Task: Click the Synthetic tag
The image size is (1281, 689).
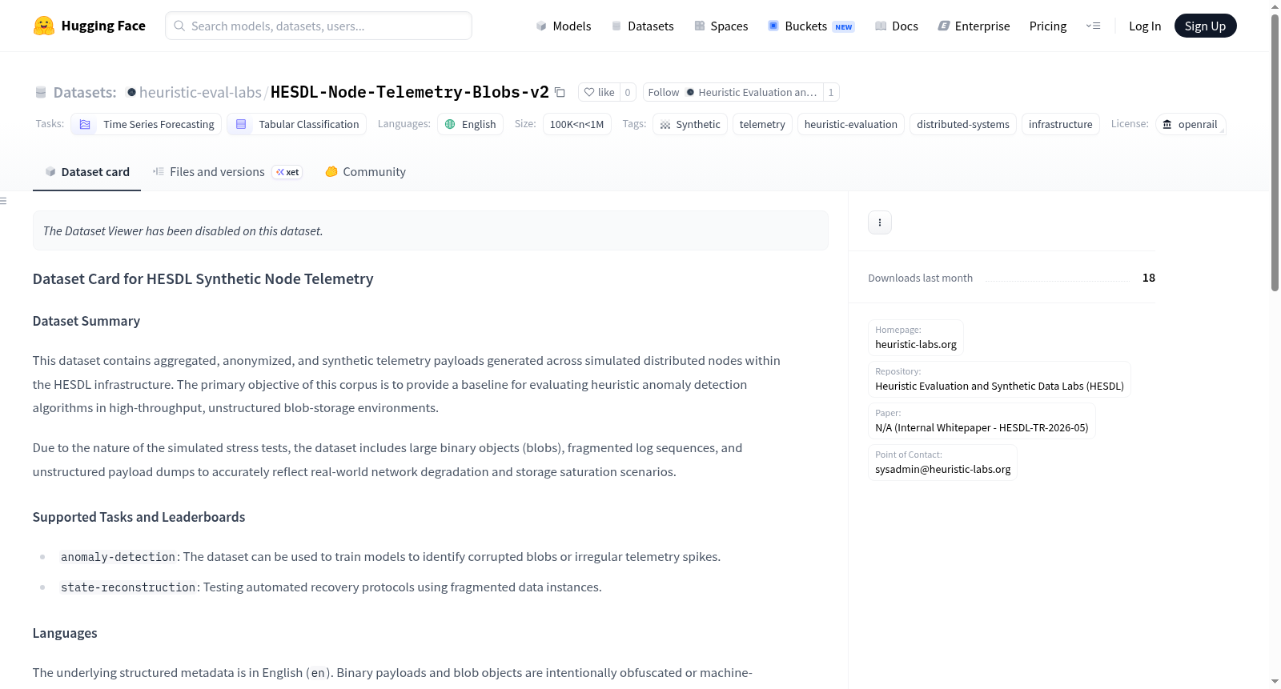Action: coord(690,124)
